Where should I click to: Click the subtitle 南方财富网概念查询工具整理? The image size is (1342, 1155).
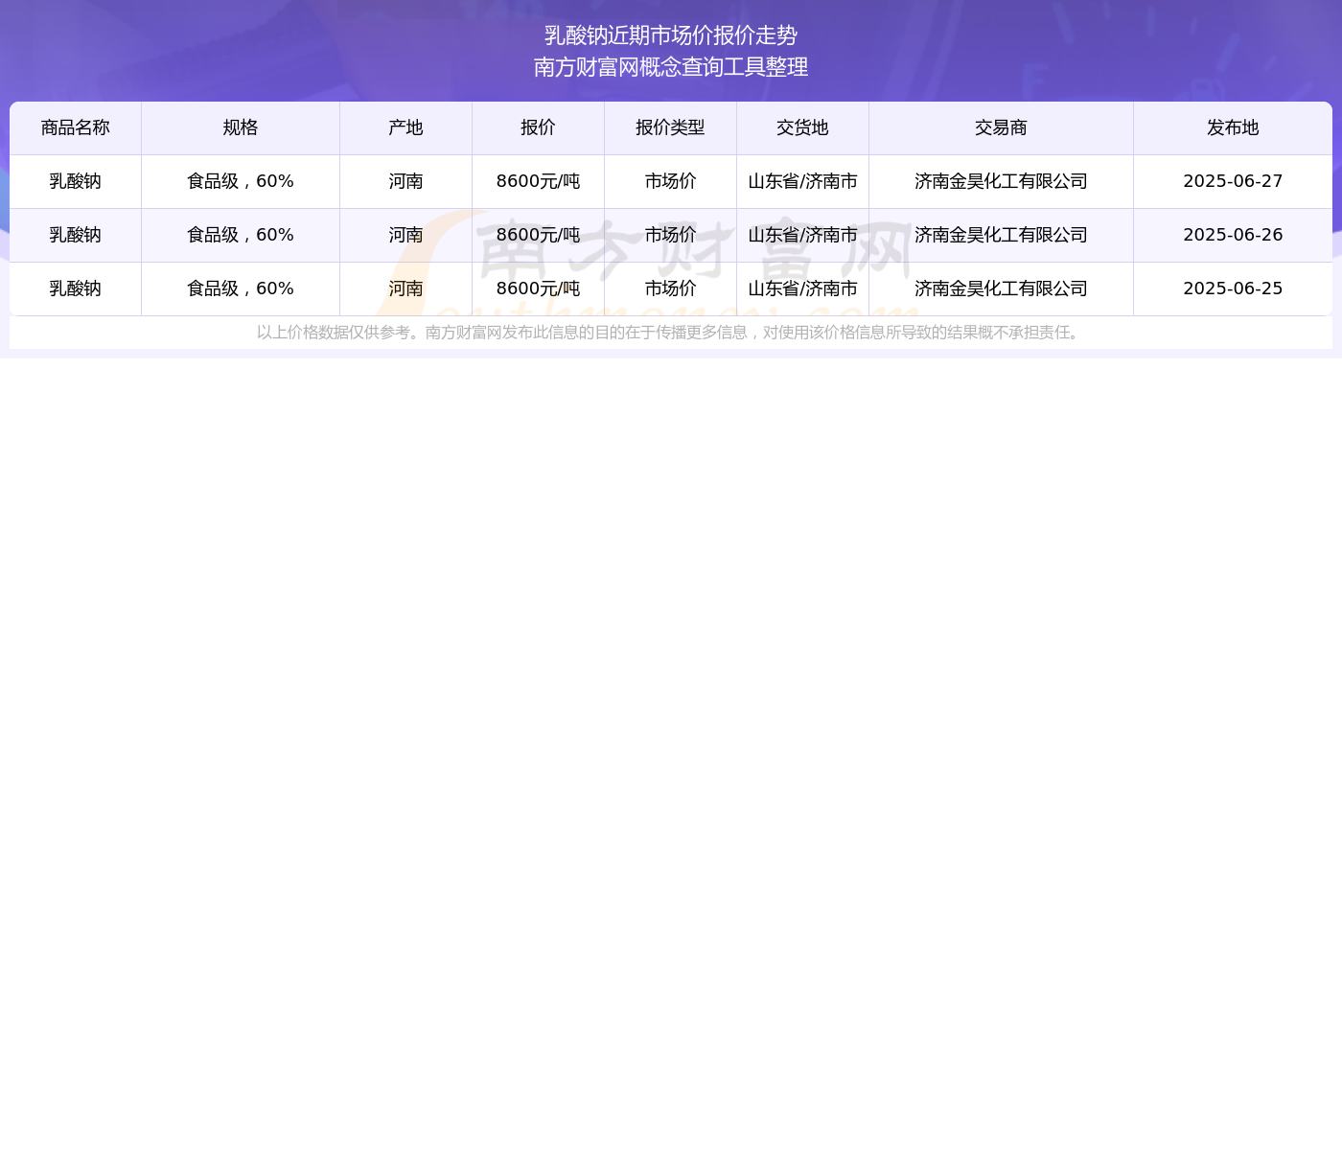point(671,67)
